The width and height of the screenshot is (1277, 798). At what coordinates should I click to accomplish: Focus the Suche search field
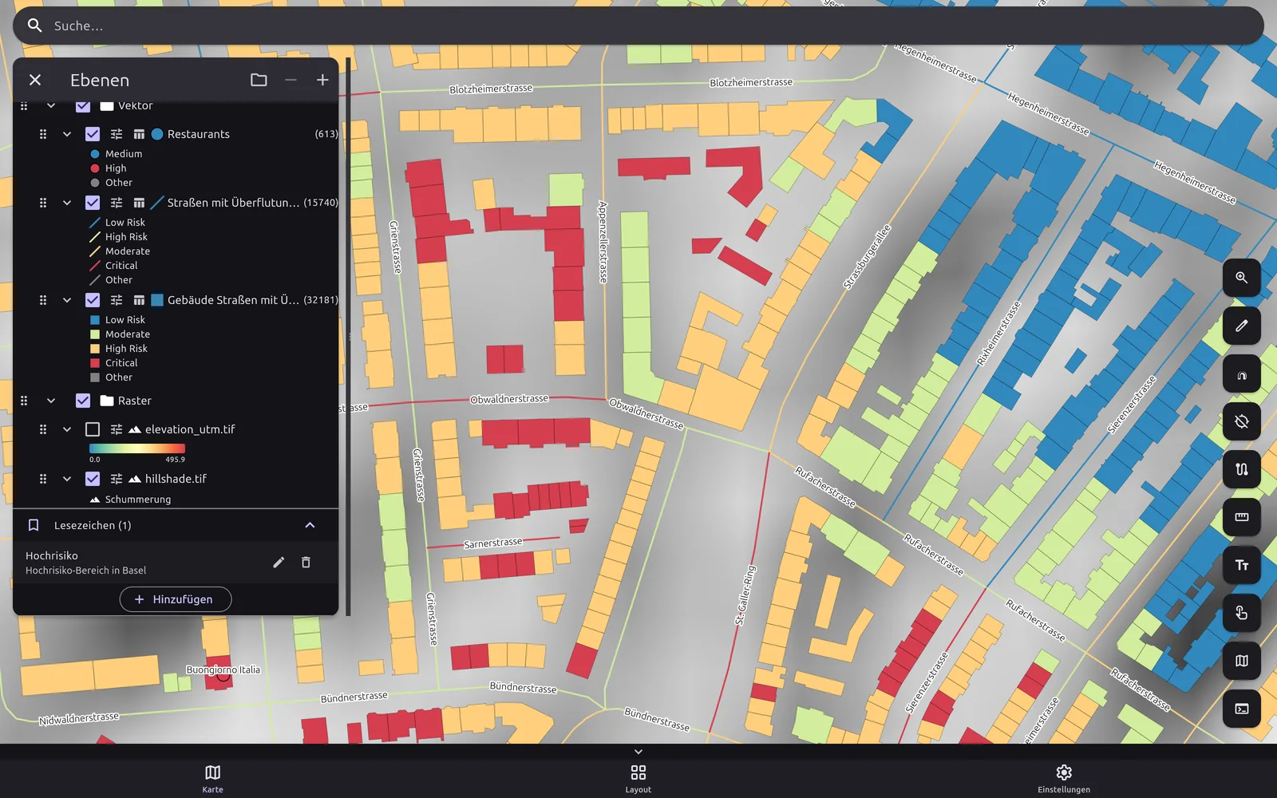(638, 26)
